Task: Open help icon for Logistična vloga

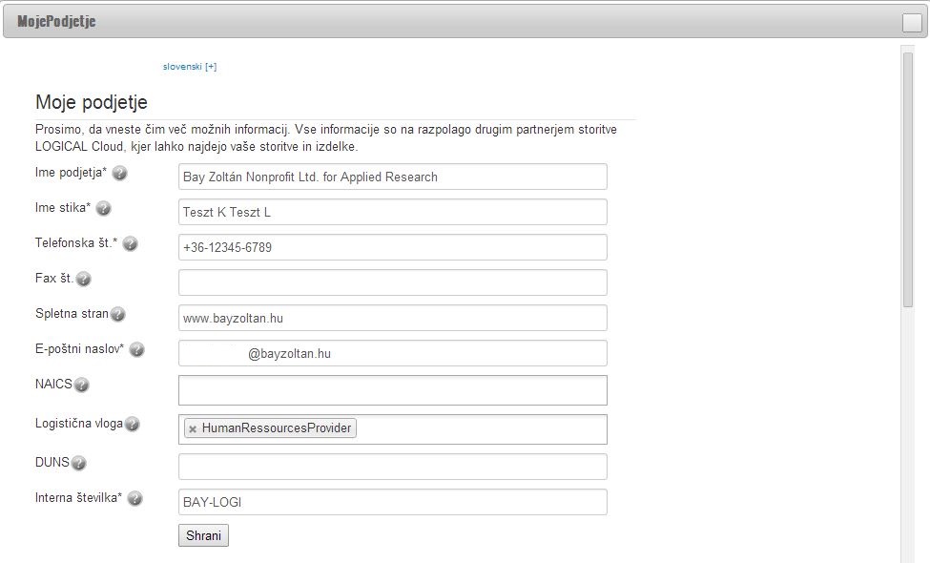Action: 133,424
